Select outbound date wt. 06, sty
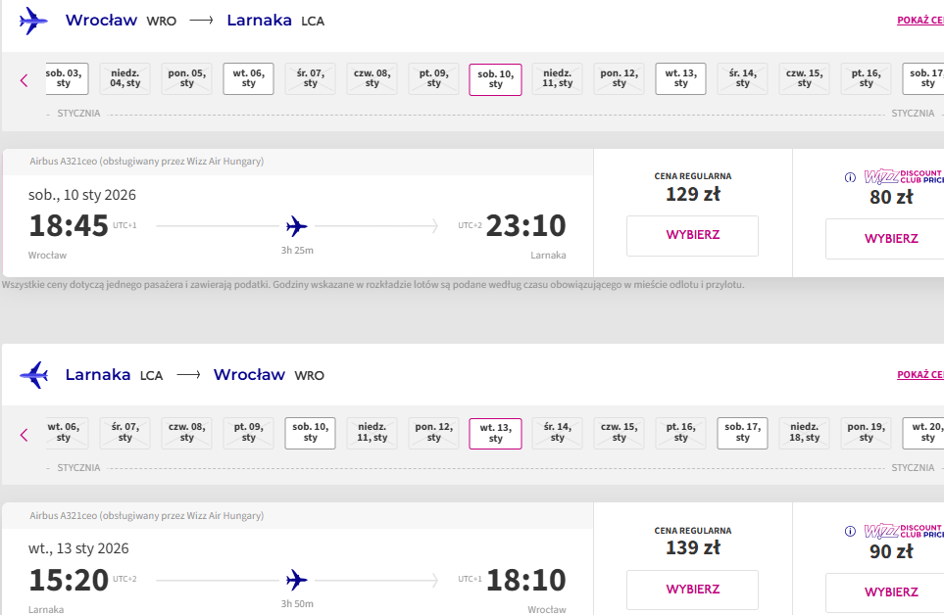Image resolution: width=944 pixels, height=615 pixels. click(249, 78)
